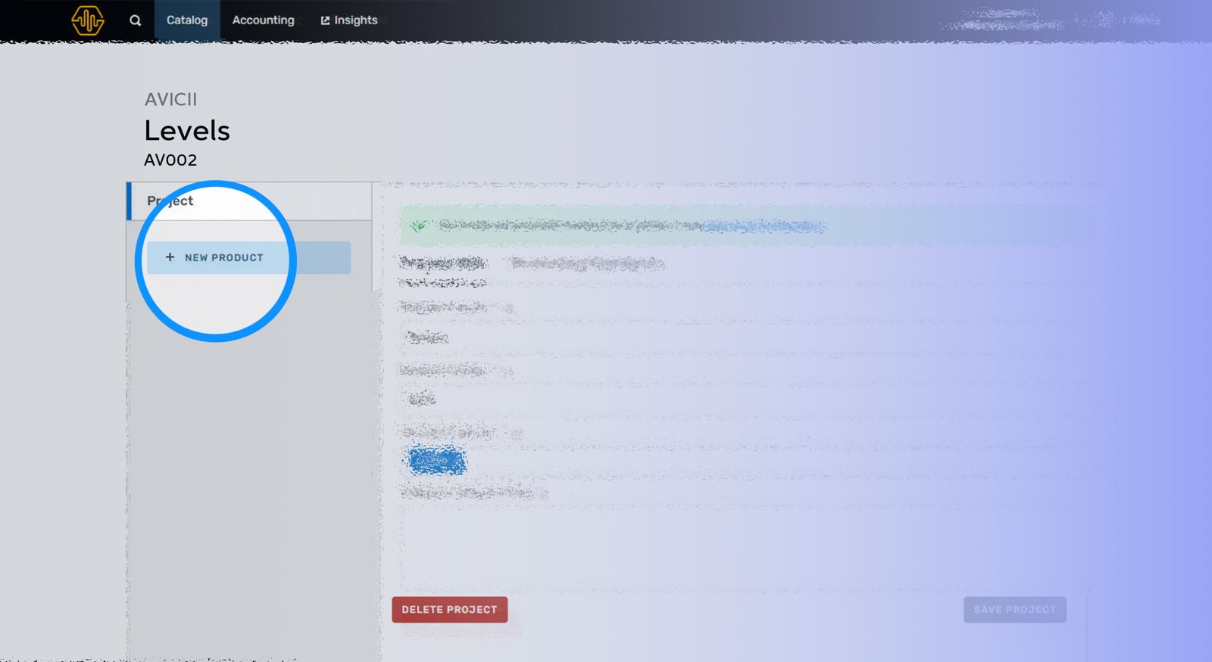1212x662 pixels.
Task: Click the green notification banner text
Action: 568,225
